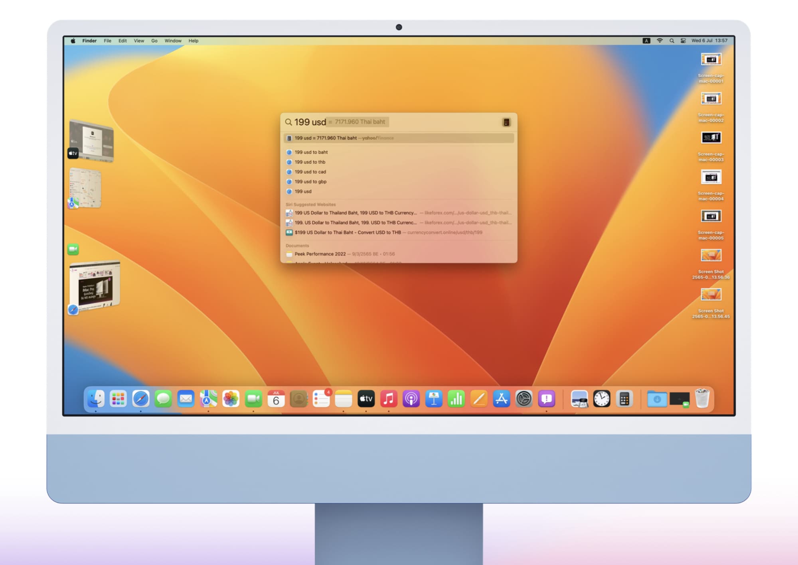Open the Apple menu

pyautogui.click(x=73, y=41)
